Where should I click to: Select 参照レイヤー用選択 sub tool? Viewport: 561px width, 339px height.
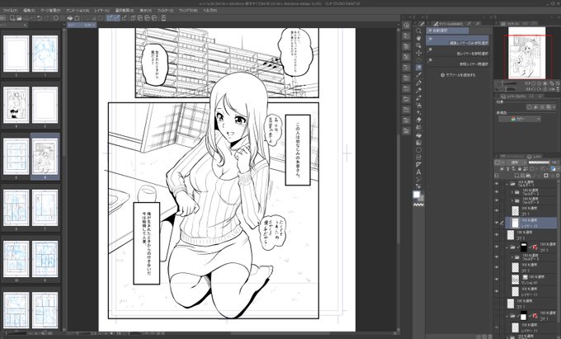pos(459,64)
